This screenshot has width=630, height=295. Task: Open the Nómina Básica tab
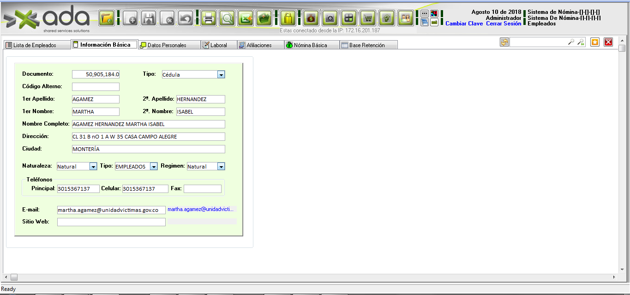tap(310, 45)
